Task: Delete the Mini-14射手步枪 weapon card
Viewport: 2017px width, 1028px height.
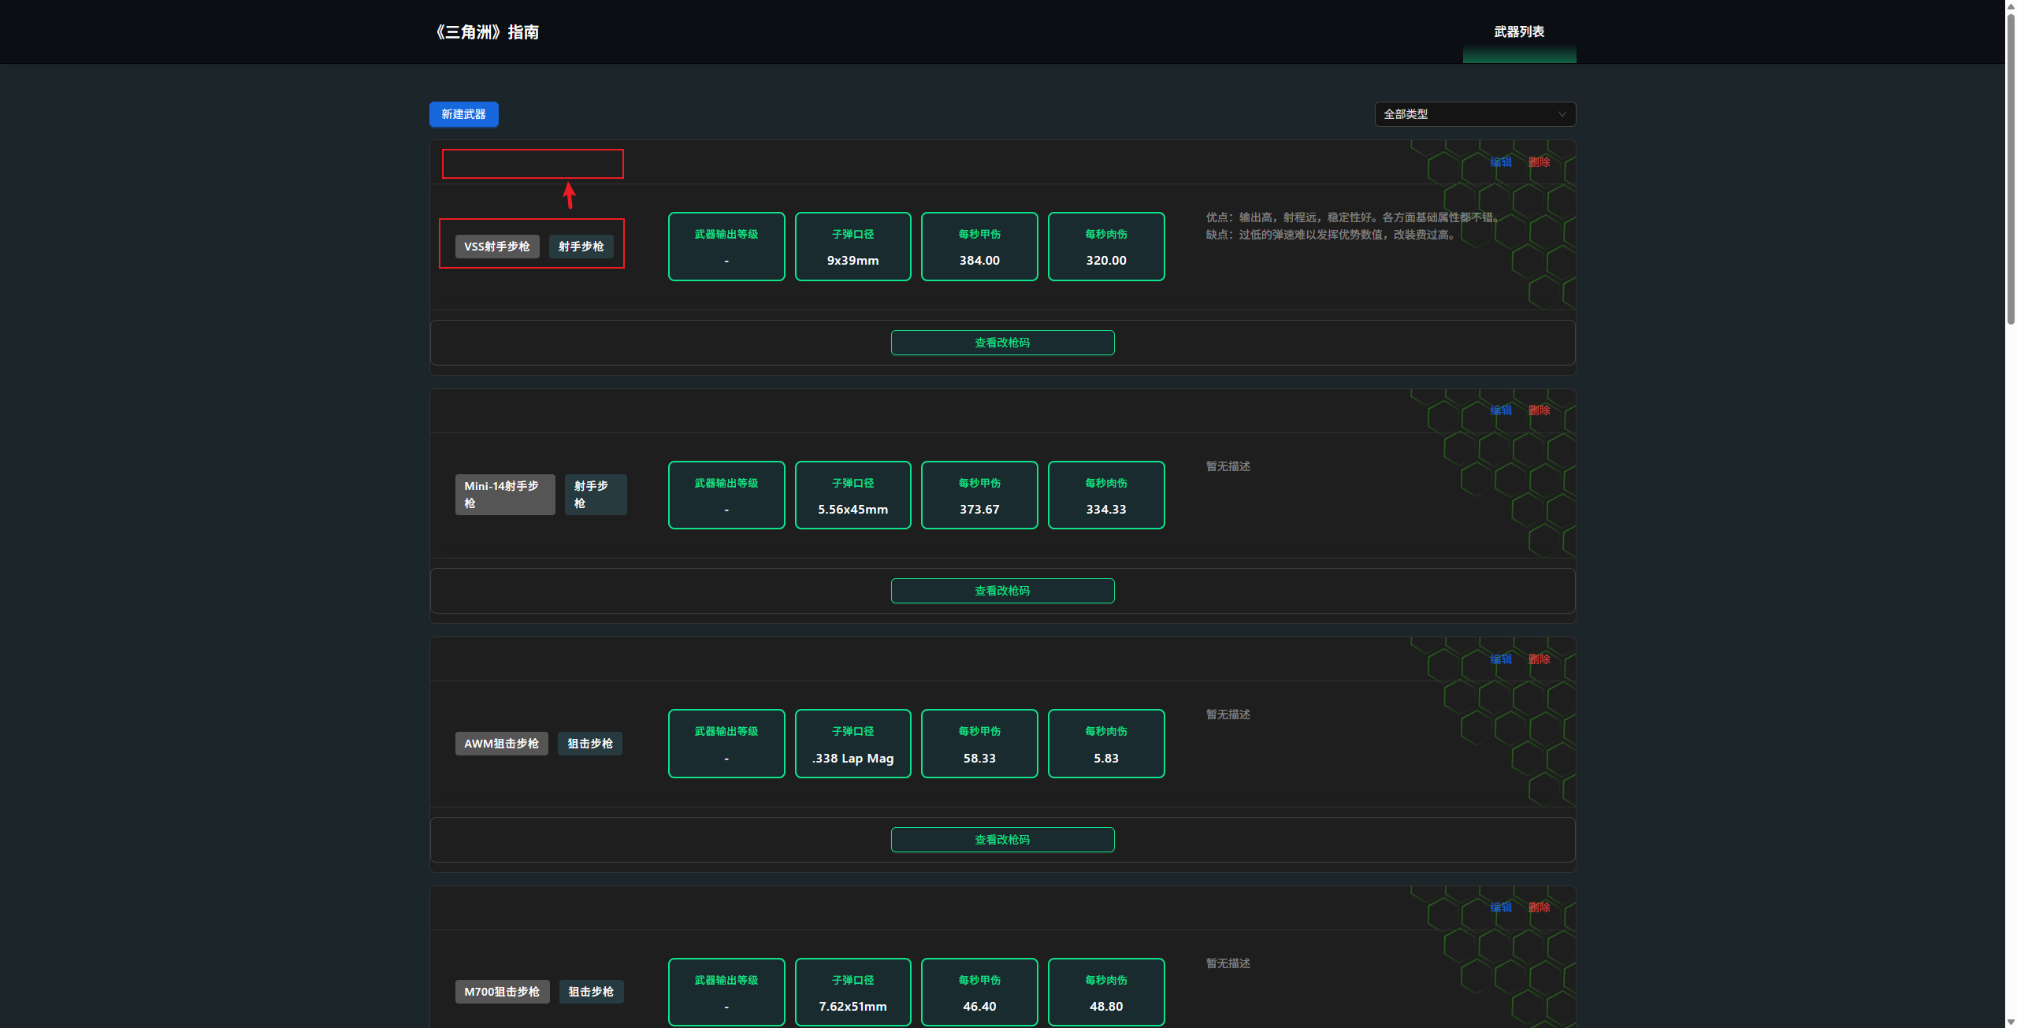Action: point(1539,410)
